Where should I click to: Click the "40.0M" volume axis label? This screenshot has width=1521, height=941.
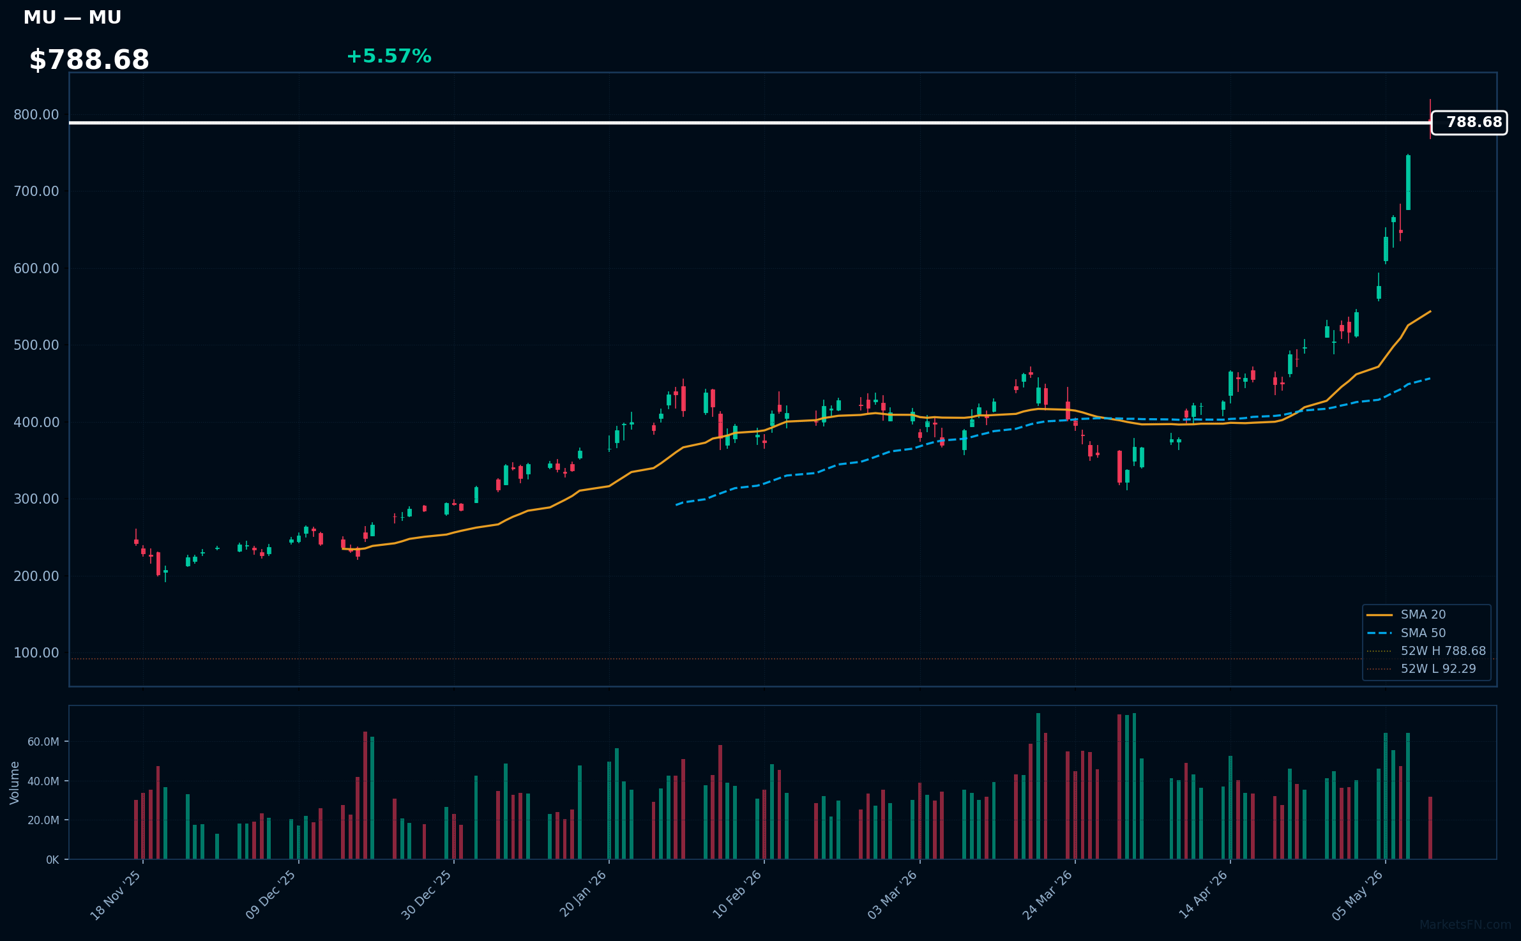[x=43, y=781]
